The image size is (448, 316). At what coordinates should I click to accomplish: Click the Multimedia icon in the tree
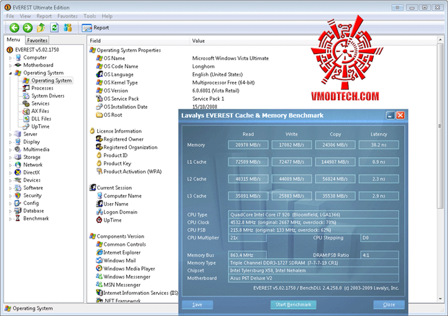point(18,150)
